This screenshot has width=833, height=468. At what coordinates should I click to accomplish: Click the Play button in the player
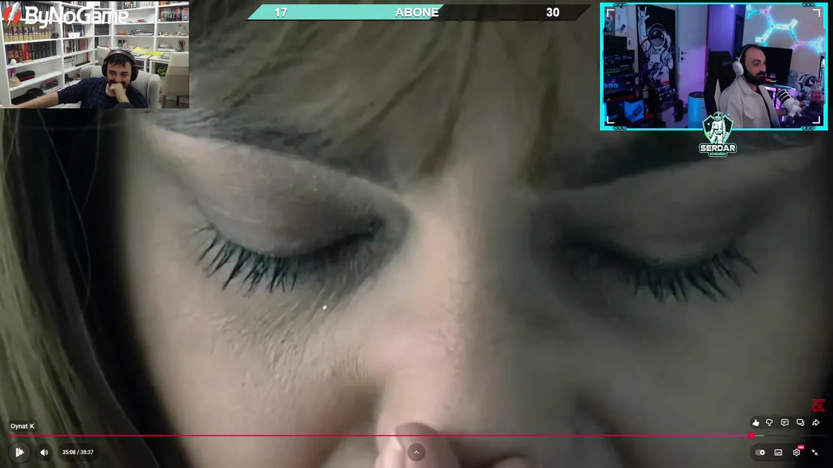pos(20,452)
